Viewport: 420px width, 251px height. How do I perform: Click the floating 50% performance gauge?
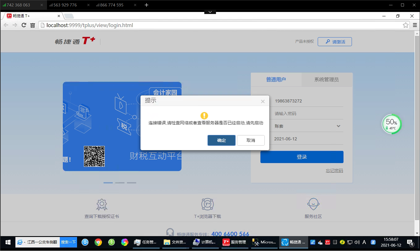392,124
